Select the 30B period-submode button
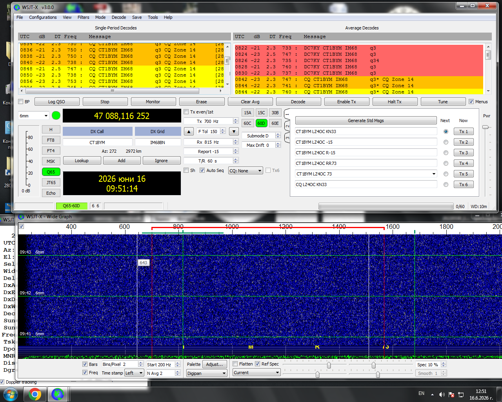The width and height of the screenshot is (502, 402). click(x=275, y=113)
